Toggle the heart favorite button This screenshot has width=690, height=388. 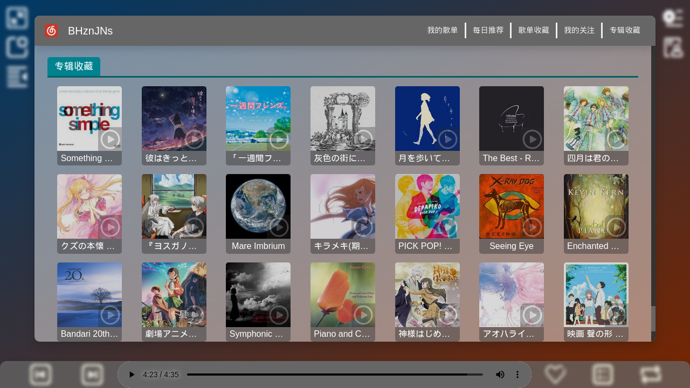555,375
